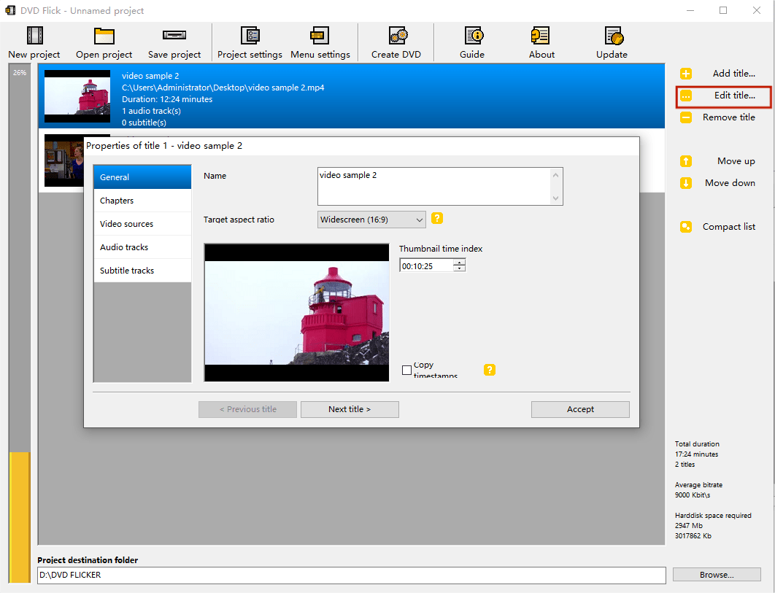Click the Save project icon

pyautogui.click(x=174, y=36)
